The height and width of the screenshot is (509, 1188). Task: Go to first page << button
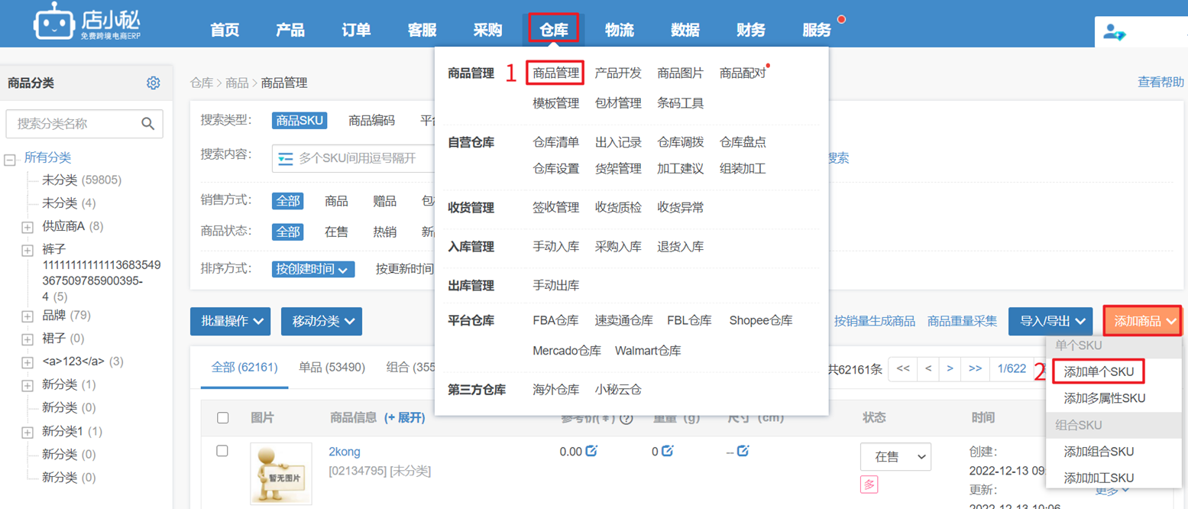tap(903, 369)
